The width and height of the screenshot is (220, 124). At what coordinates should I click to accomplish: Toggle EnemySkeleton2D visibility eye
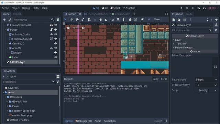(x=56, y=25)
